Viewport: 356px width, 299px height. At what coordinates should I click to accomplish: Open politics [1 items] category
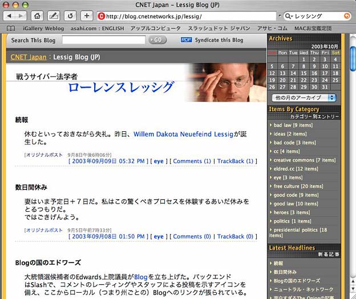[293, 221]
